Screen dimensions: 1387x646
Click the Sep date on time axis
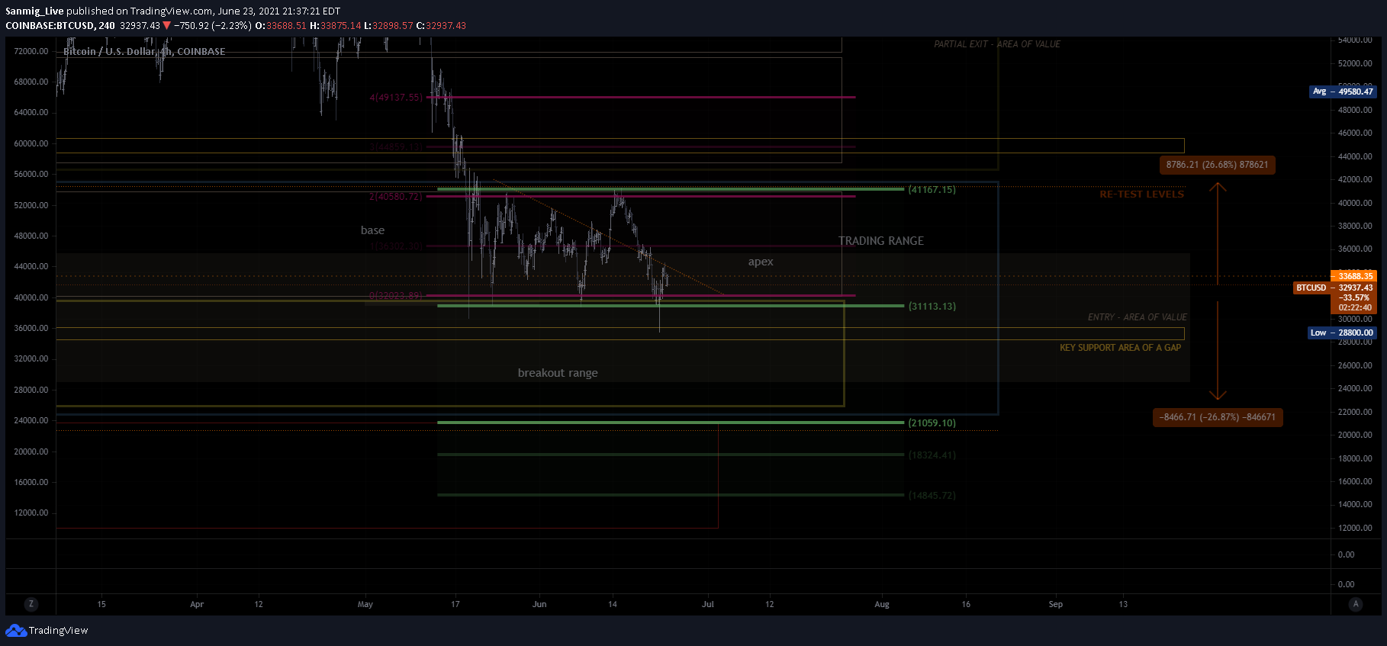coord(1056,604)
